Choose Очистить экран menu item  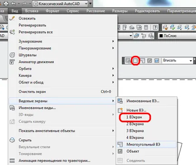tap(62, 92)
